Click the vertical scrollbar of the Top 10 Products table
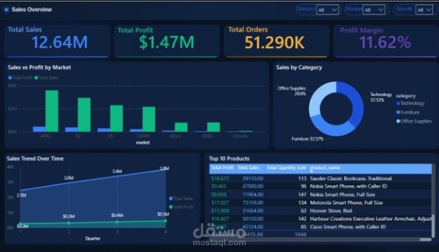Viewport: 439px width, 252px height. [x=434, y=200]
